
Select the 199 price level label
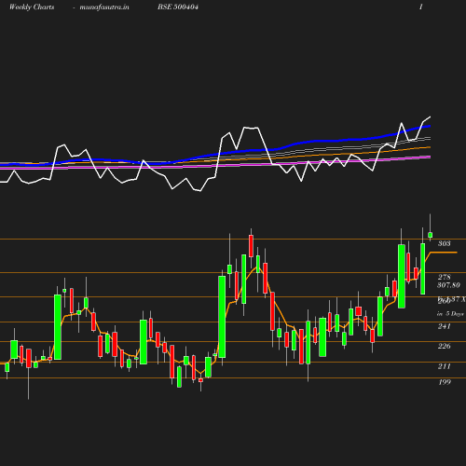[445, 382]
